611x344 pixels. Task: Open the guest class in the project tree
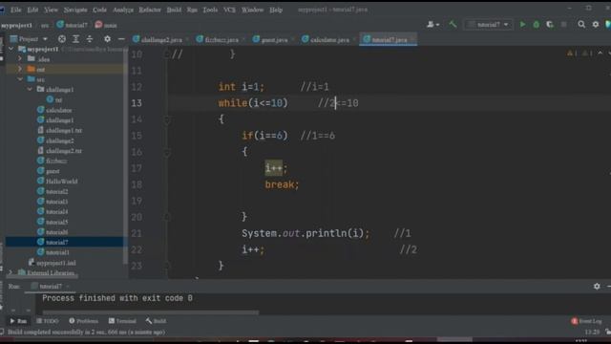(x=49, y=171)
